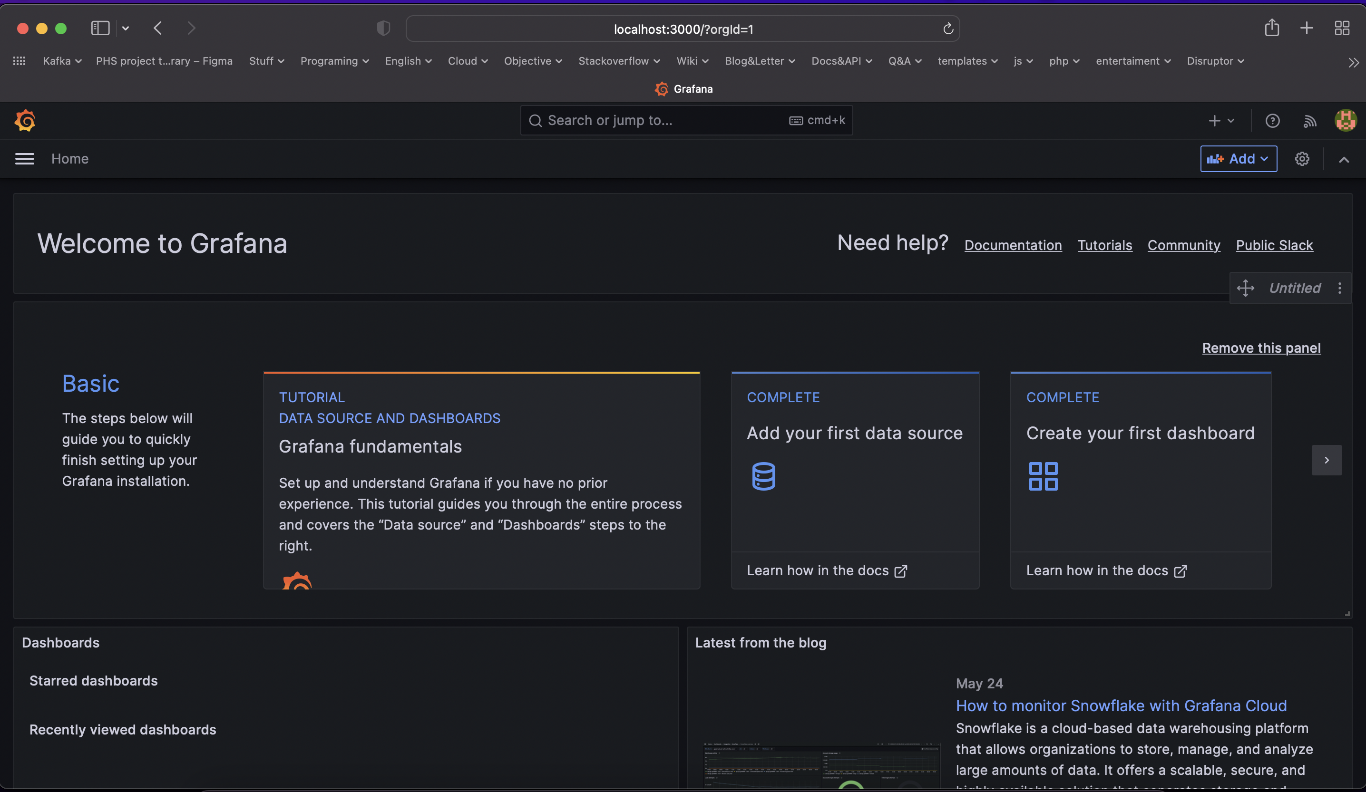This screenshot has height=792, width=1366.
Task: Open the Kafka bookmarks folder
Action: (x=62, y=61)
